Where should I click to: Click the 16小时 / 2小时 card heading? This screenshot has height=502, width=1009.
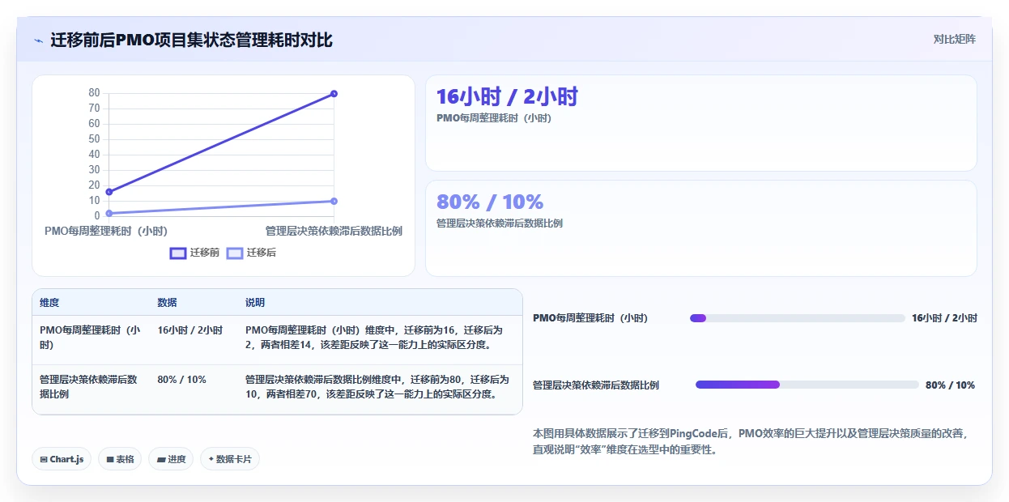coord(507,97)
